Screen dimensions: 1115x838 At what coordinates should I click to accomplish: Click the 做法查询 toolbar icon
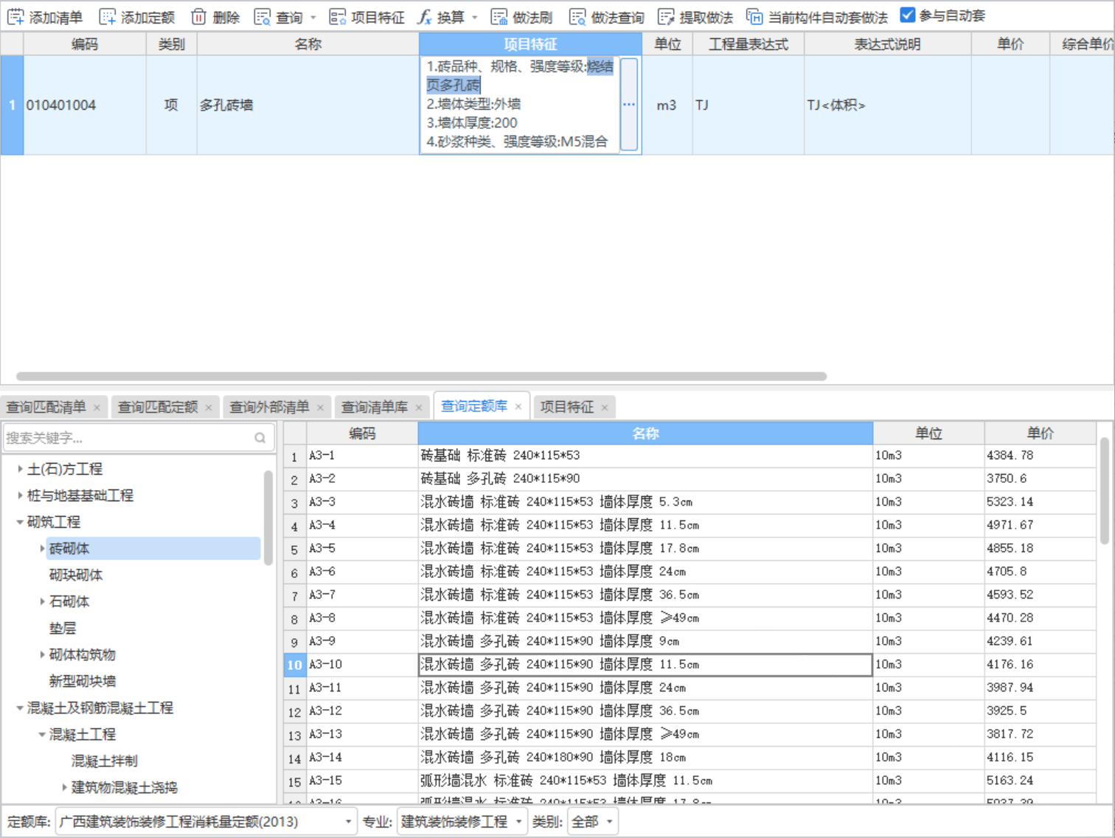(x=577, y=16)
